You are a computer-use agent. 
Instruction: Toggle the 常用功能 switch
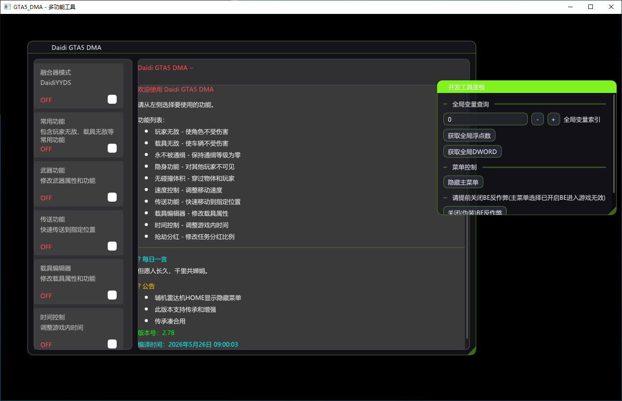pos(112,148)
